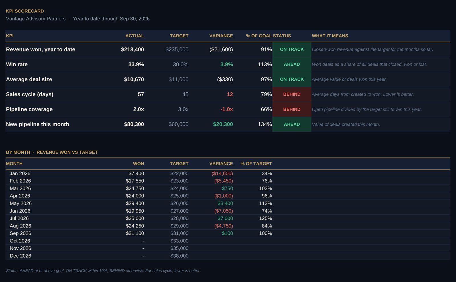The width and height of the screenshot is (456, 282).
Task: Click the 'WON' column header
Action: click(138, 164)
